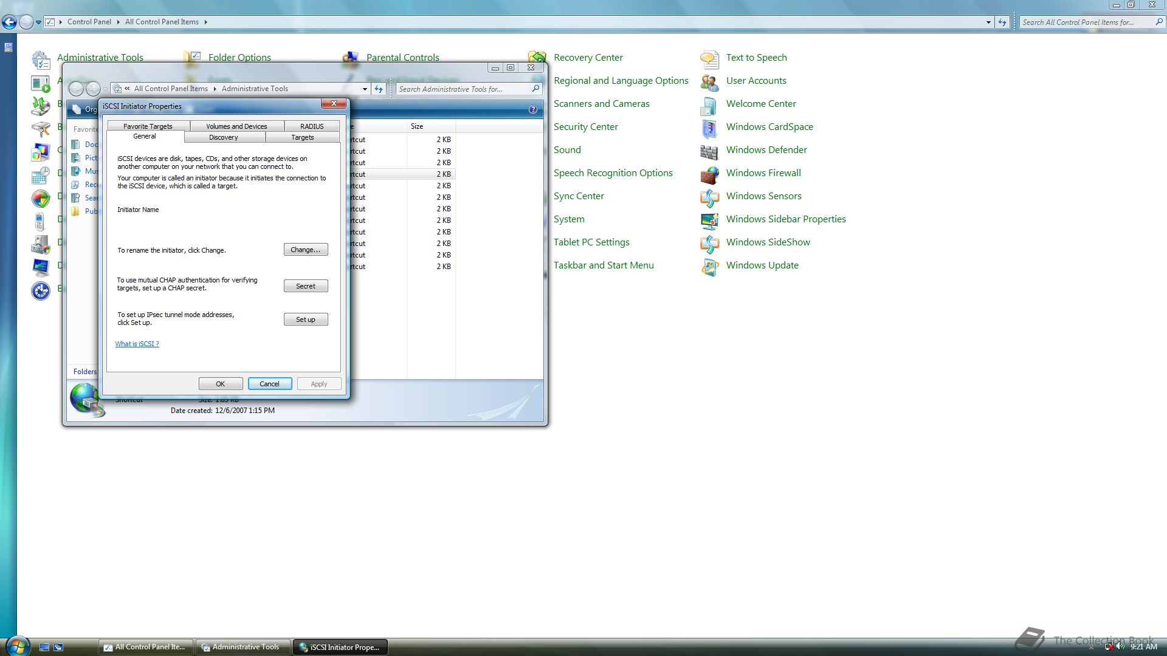Screen dimensions: 1167x656
Task: Open the Discovery tab
Action: click(x=224, y=137)
